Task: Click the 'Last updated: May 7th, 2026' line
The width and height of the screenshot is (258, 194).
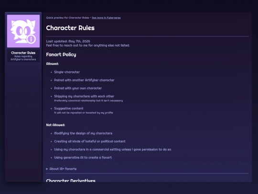Action: coord(68,41)
